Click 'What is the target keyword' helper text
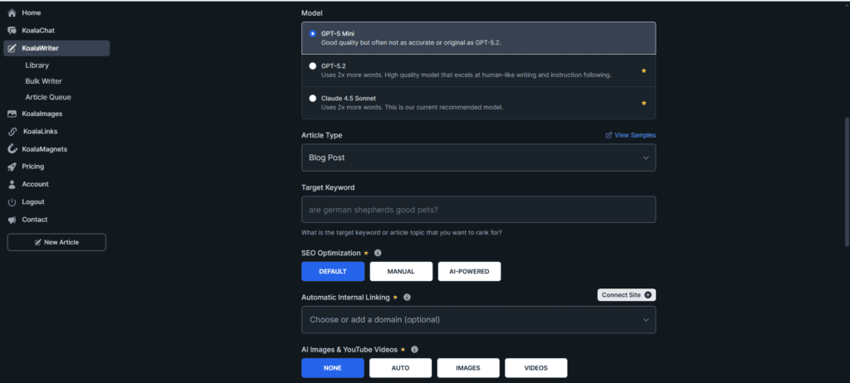The image size is (850, 383). coord(401,233)
